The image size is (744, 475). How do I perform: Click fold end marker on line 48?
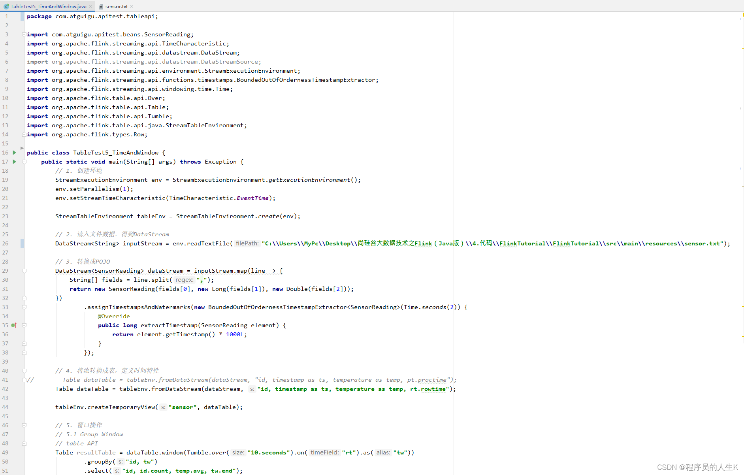(x=24, y=443)
